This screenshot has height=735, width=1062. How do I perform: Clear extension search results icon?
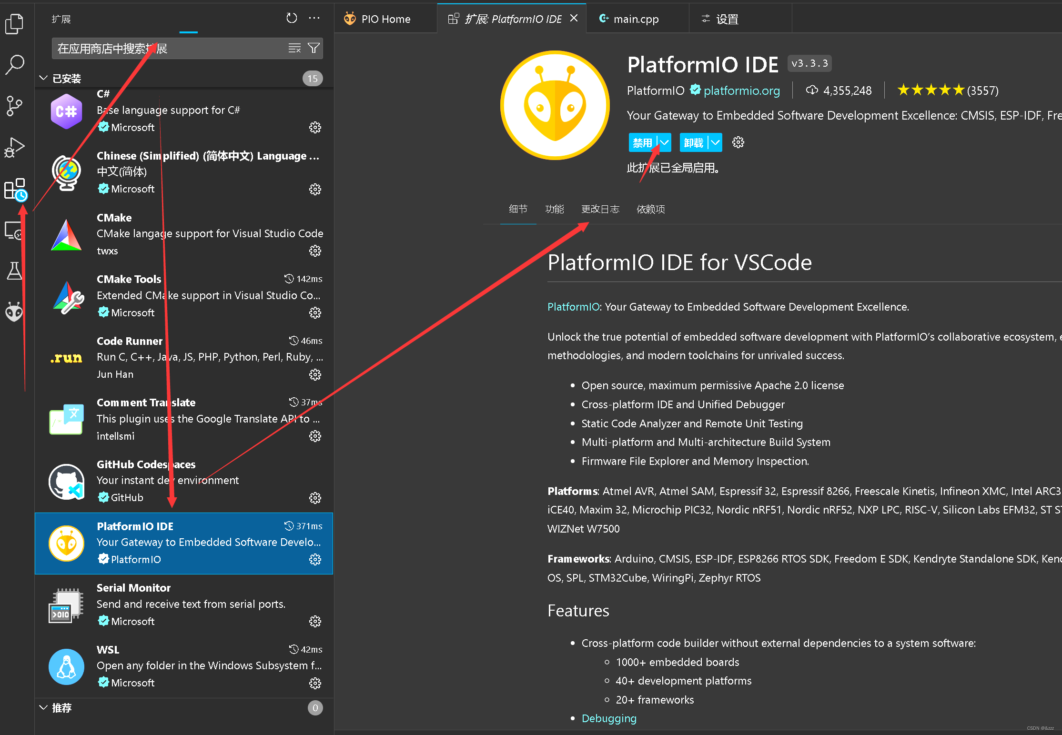[294, 48]
